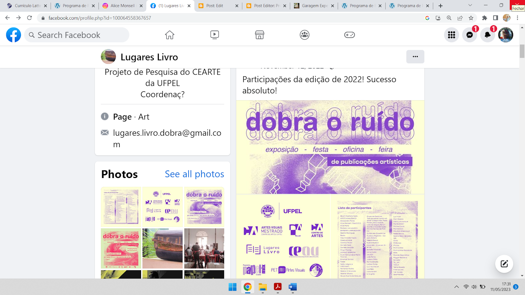This screenshot has height=295, width=525.
Task: Click the email envelope icon
Action: pyautogui.click(x=105, y=132)
